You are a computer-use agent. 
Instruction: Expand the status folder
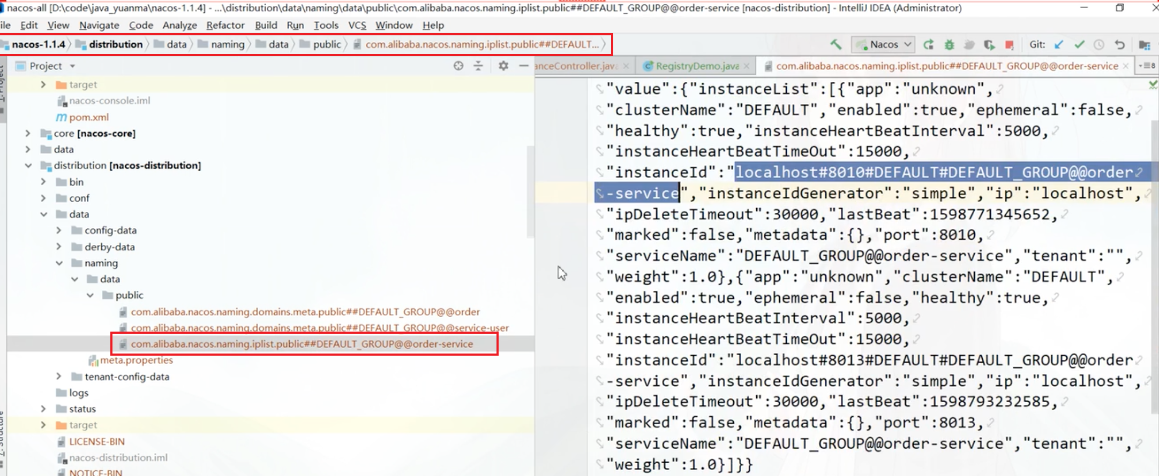(43, 409)
